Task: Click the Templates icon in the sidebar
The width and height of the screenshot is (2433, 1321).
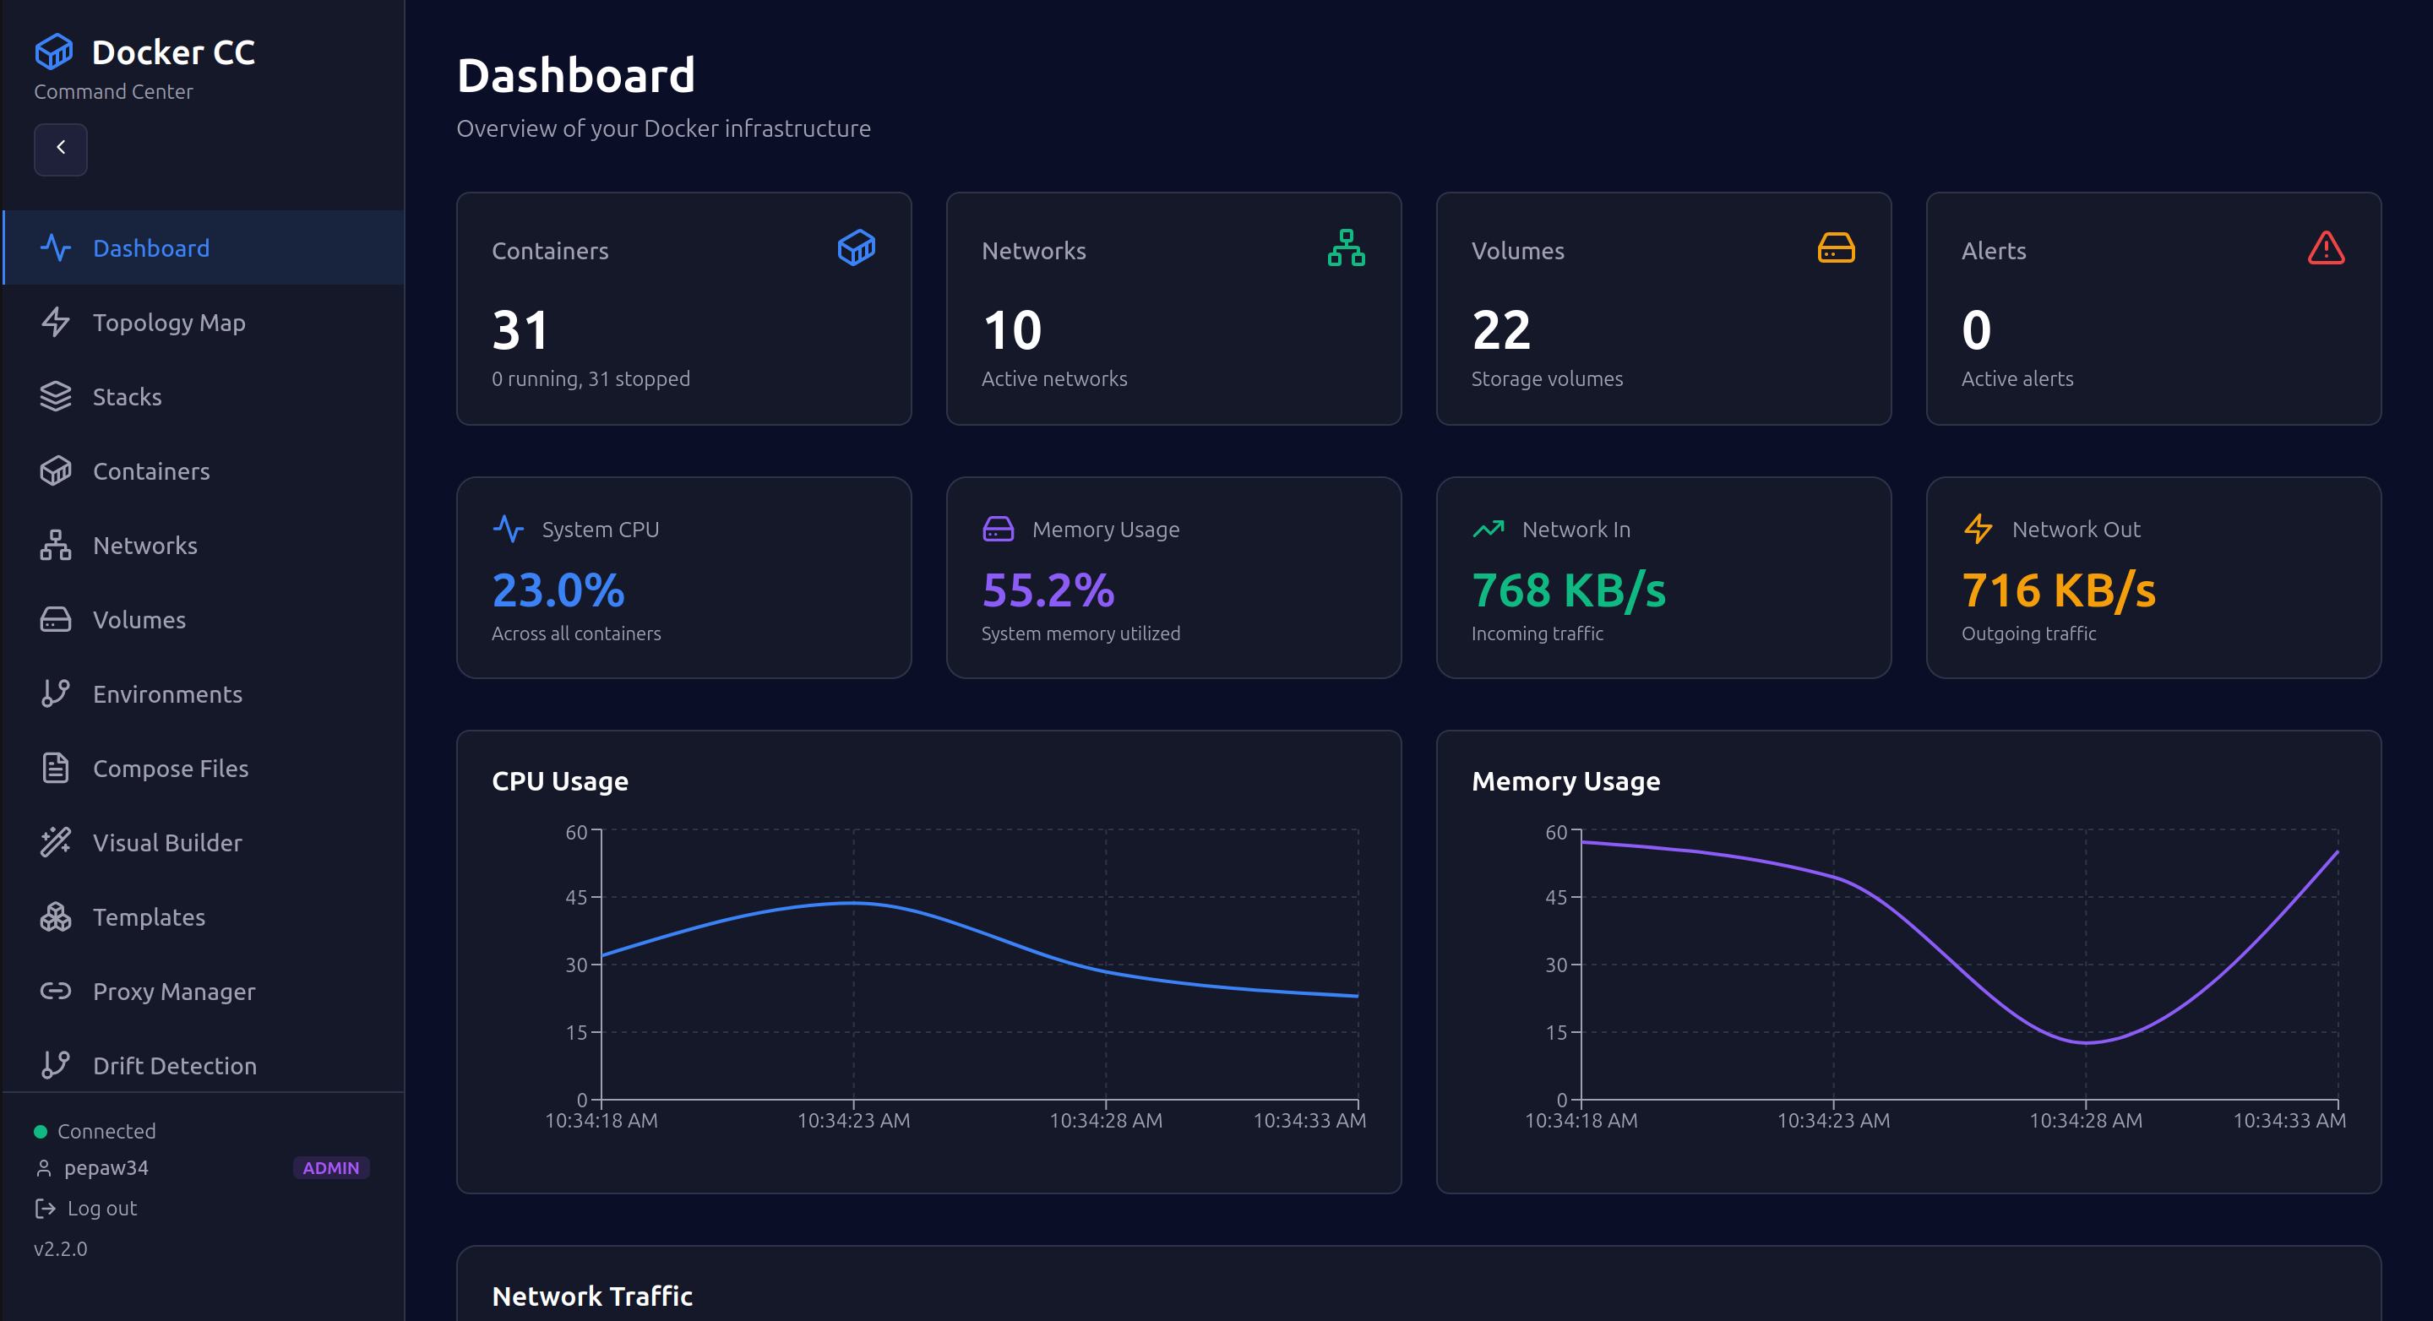Action: click(56, 917)
